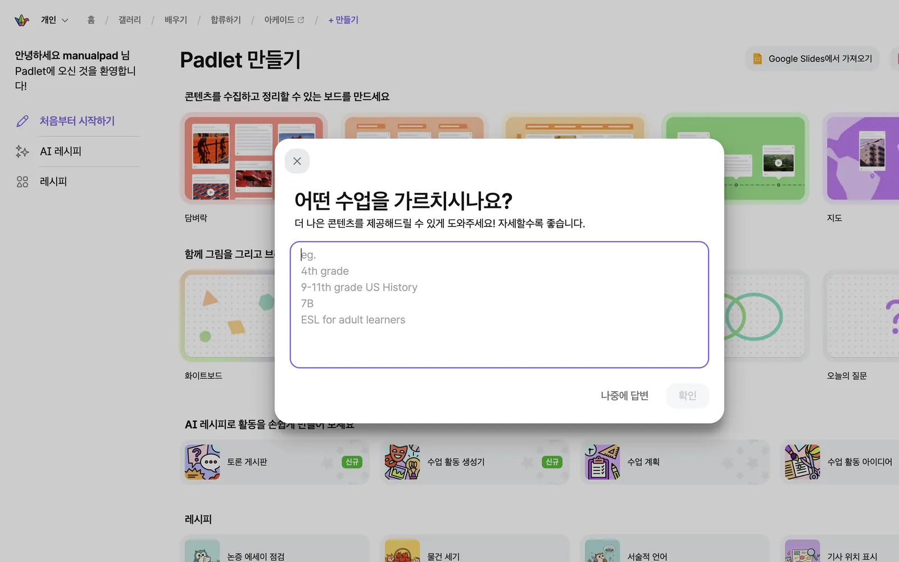Open the 수업 활동 아이디어 recipe

(x=839, y=462)
